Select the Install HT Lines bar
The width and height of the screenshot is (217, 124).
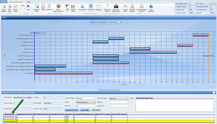(153, 52)
